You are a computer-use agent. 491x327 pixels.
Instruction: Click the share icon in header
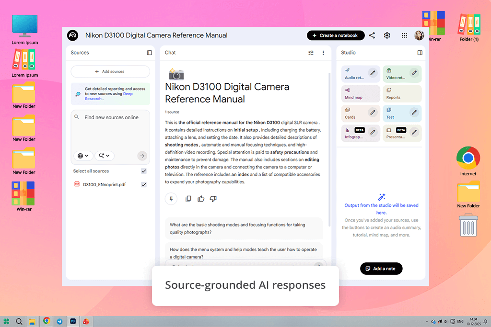tap(372, 35)
